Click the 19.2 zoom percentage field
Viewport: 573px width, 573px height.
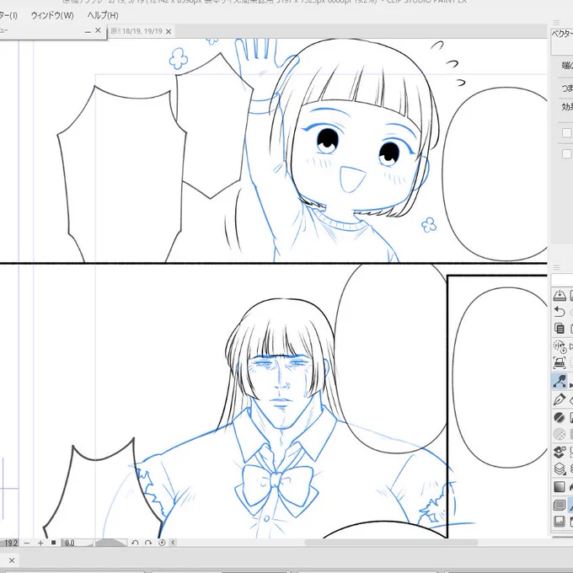click(x=9, y=543)
